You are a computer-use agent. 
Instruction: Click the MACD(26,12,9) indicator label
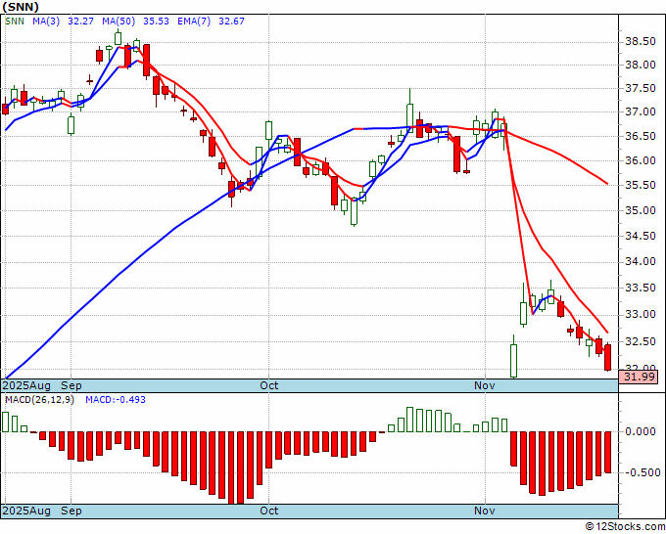click(39, 400)
